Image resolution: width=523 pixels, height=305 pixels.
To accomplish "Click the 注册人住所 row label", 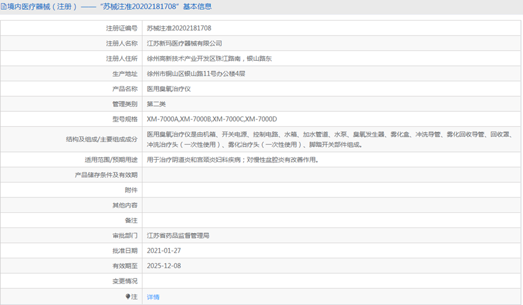I will click(122, 58).
